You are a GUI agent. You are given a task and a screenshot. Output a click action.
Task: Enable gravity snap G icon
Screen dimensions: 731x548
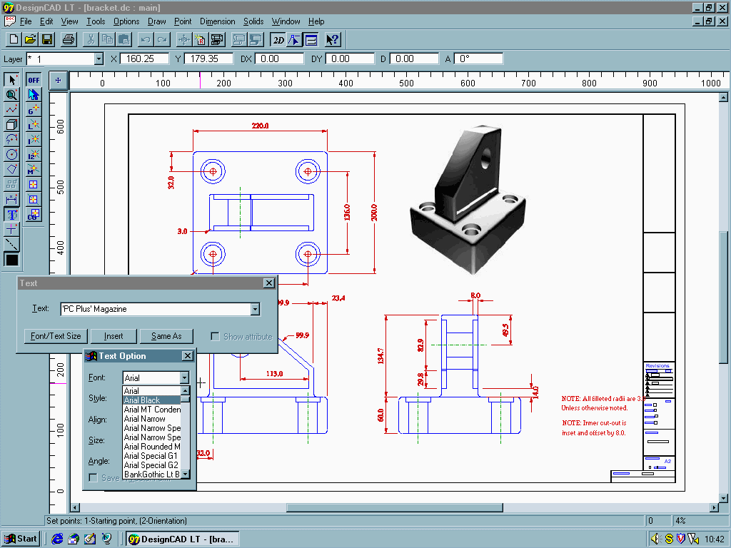pos(34,110)
